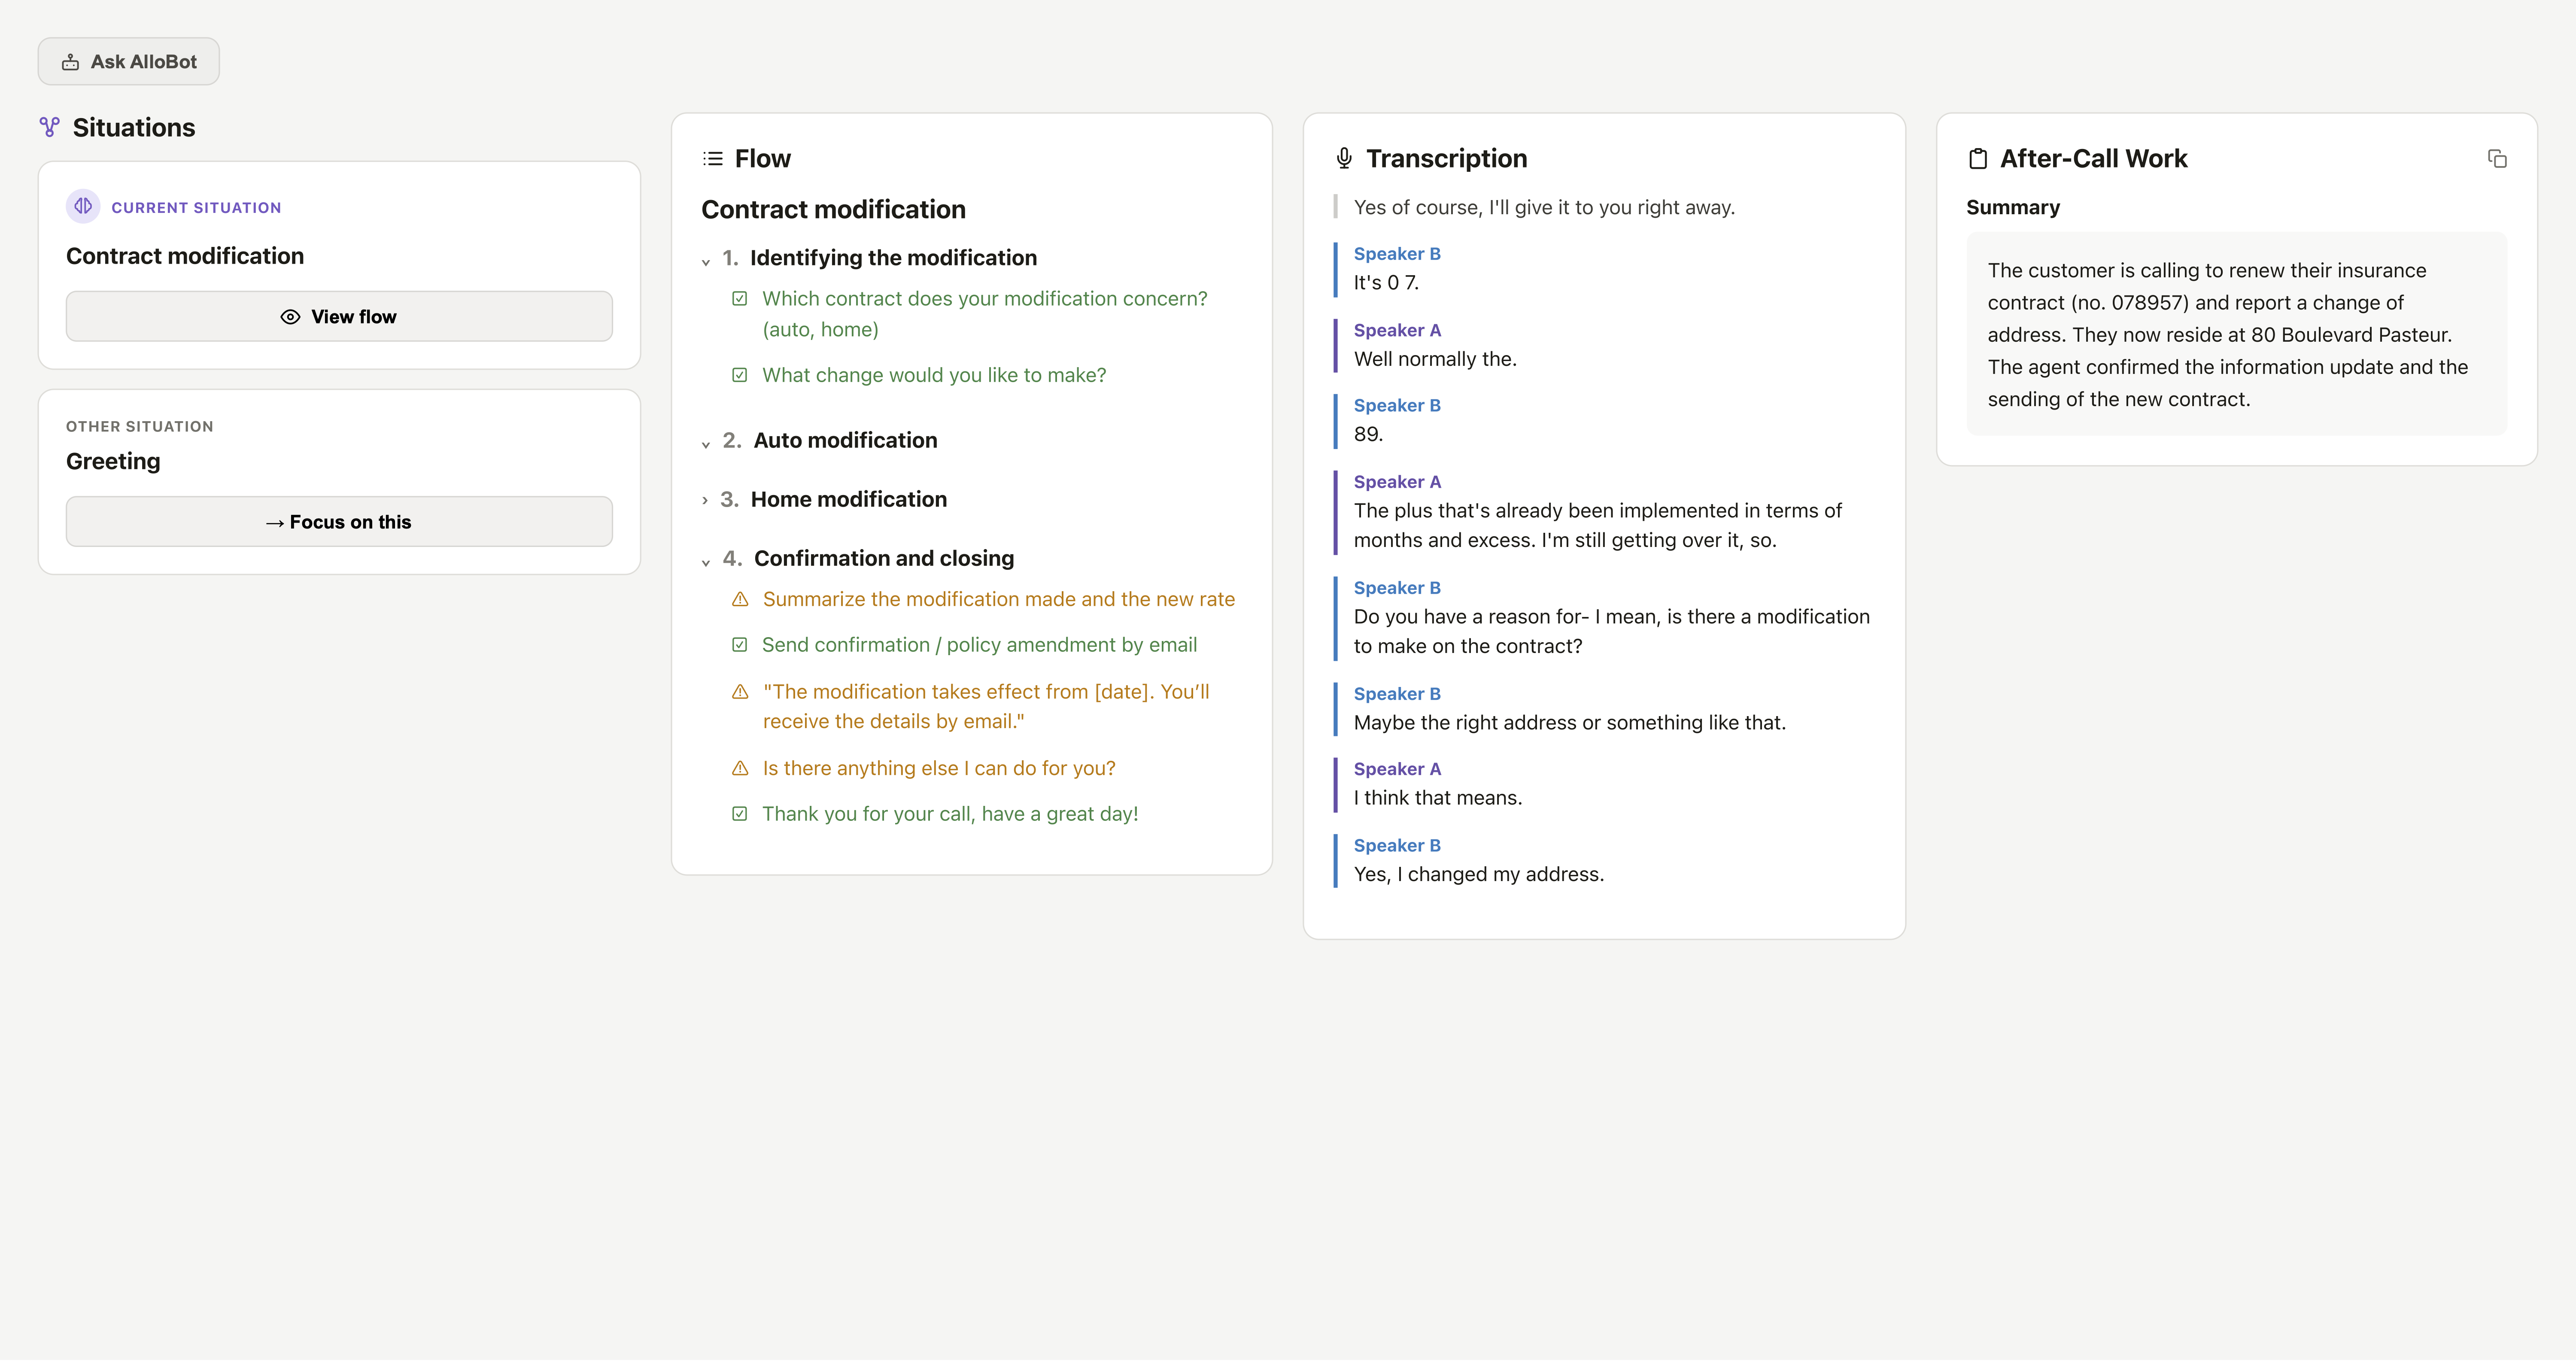Click the warning icon beside 'Is there anything else'

tap(740, 768)
